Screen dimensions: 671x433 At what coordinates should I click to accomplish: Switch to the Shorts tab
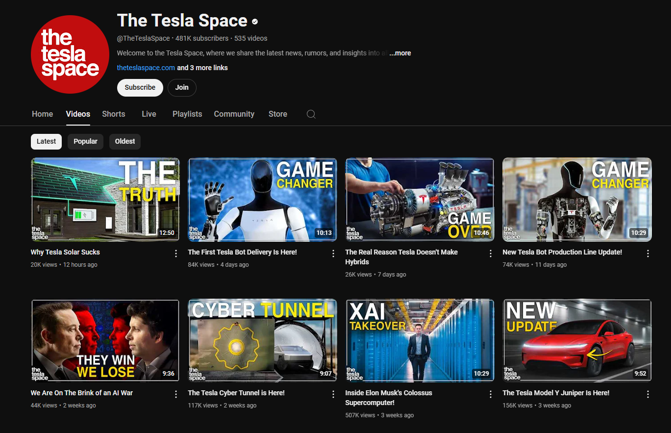[114, 114]
